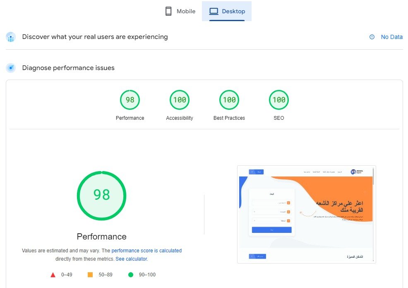Screen dimensions: 408x288
Task: Click the phone icon in Mobile tab
Action: (168, 12)
